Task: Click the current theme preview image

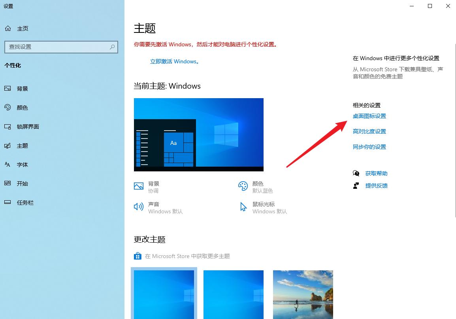Action: click(199, 135)
